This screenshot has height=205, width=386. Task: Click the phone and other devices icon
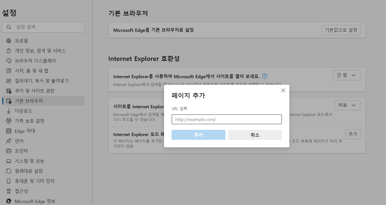(x=9, y=181)
